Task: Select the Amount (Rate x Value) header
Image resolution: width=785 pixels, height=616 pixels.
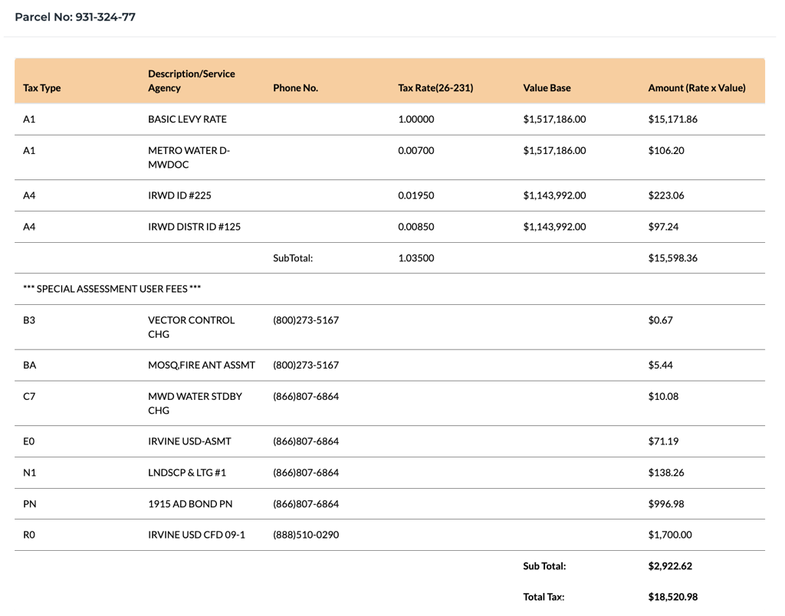Action: pos(696,88)
